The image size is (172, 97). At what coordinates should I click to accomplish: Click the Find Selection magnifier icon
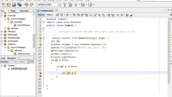pos(74,15)
